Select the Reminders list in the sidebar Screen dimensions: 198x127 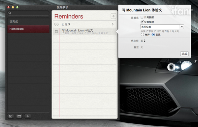[x=28, y=29]
